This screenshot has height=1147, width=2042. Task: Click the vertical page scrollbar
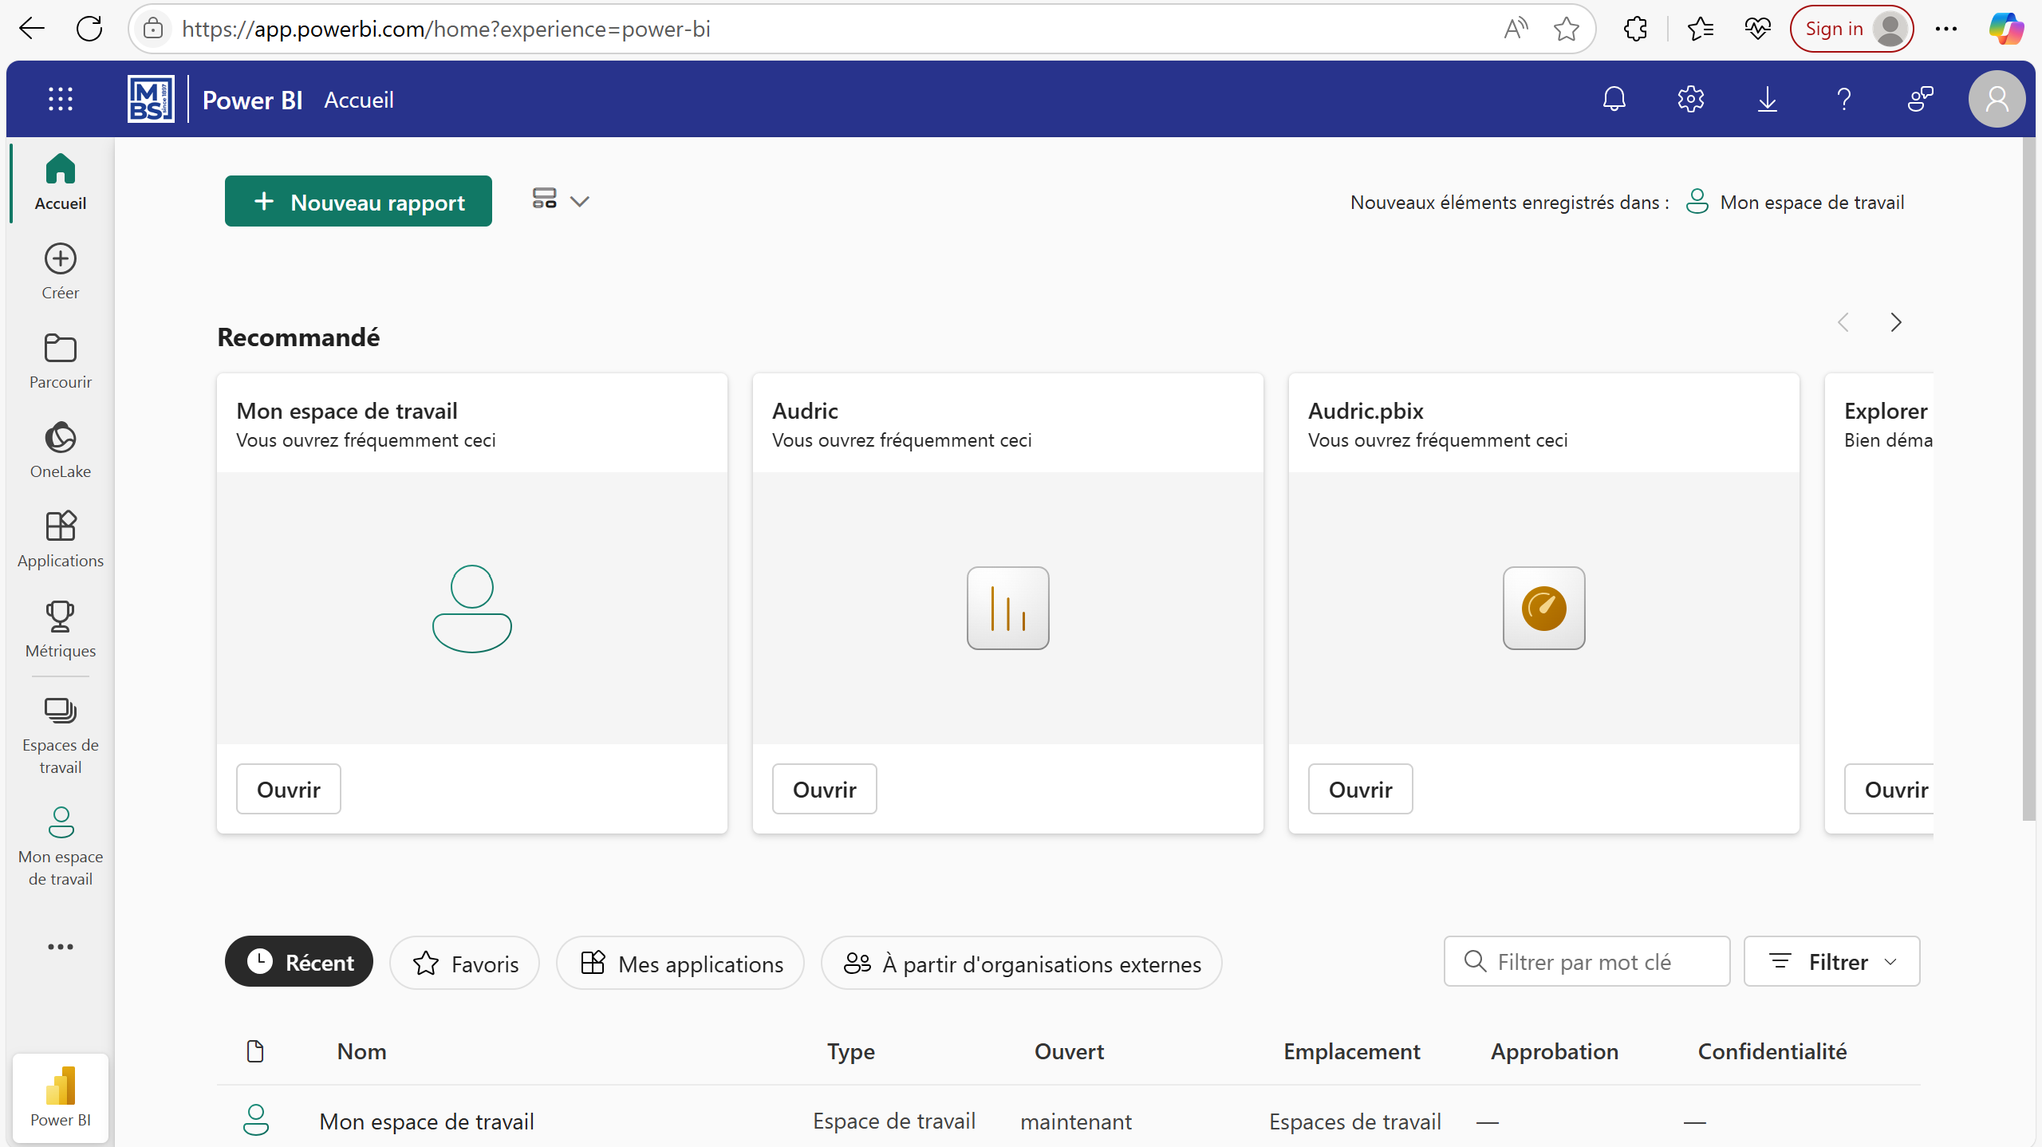(x=2029, y=479)
